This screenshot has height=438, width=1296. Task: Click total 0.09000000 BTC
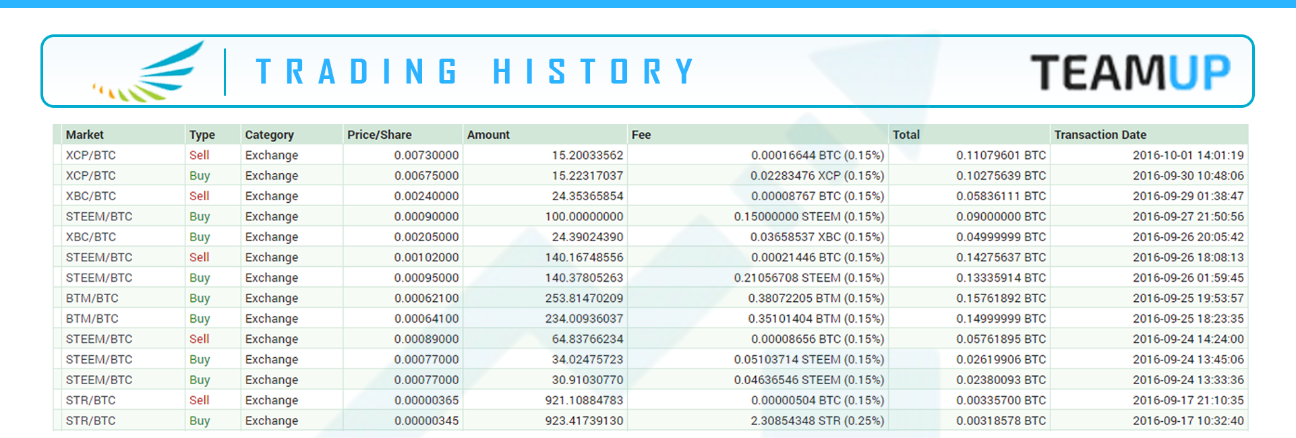[1001, 216]
